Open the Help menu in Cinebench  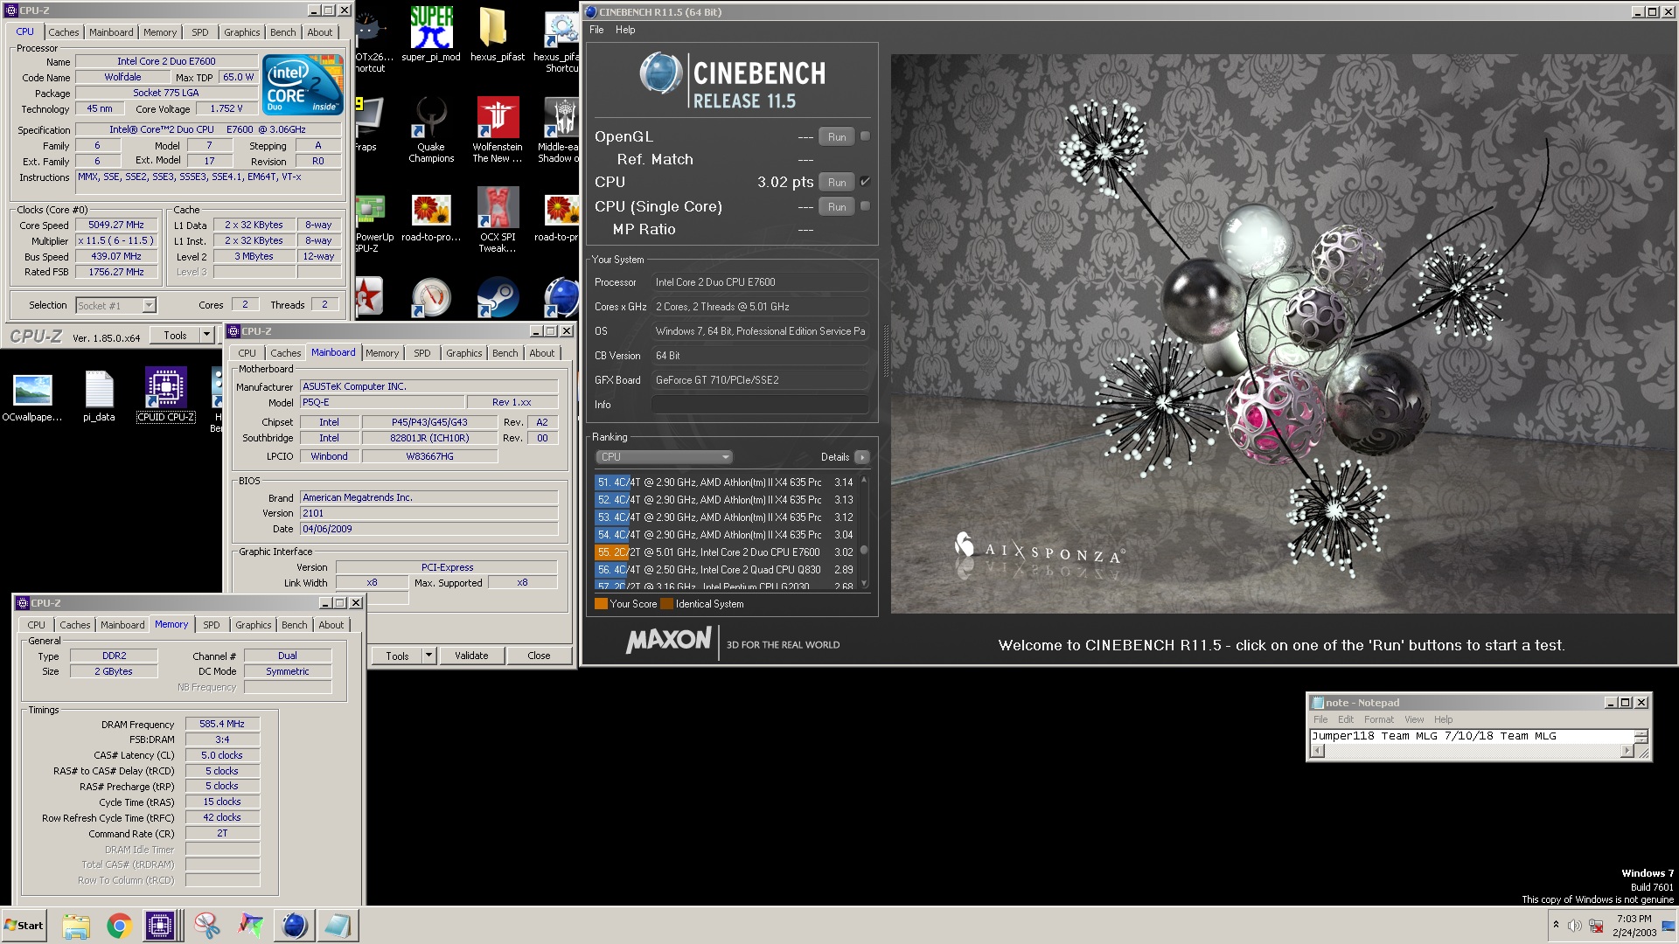(x=625, y=30)
